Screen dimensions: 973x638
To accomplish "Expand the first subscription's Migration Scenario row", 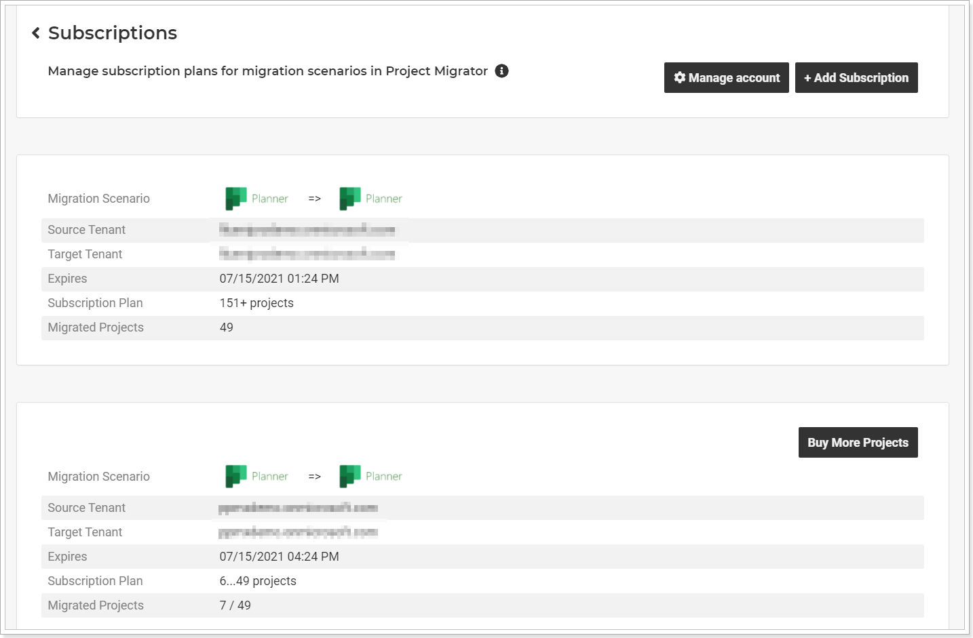I will tap(98, 198).
